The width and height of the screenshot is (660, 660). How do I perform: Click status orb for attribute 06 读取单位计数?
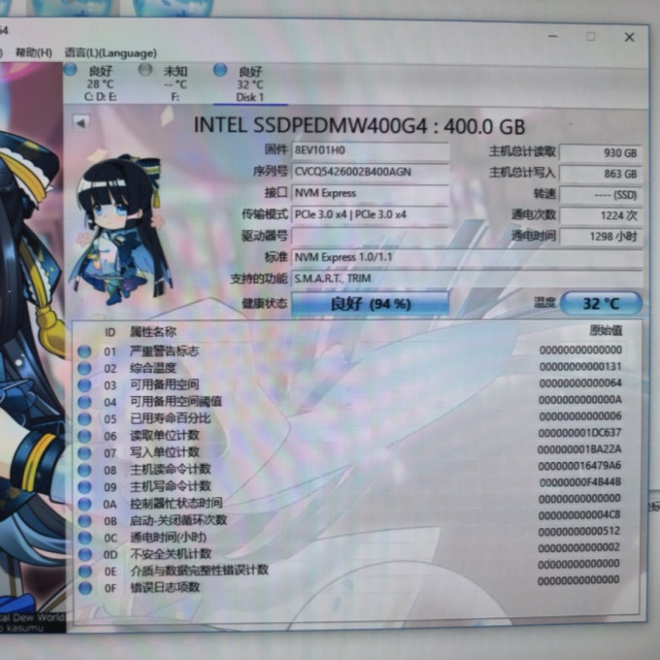click(84, 436)
